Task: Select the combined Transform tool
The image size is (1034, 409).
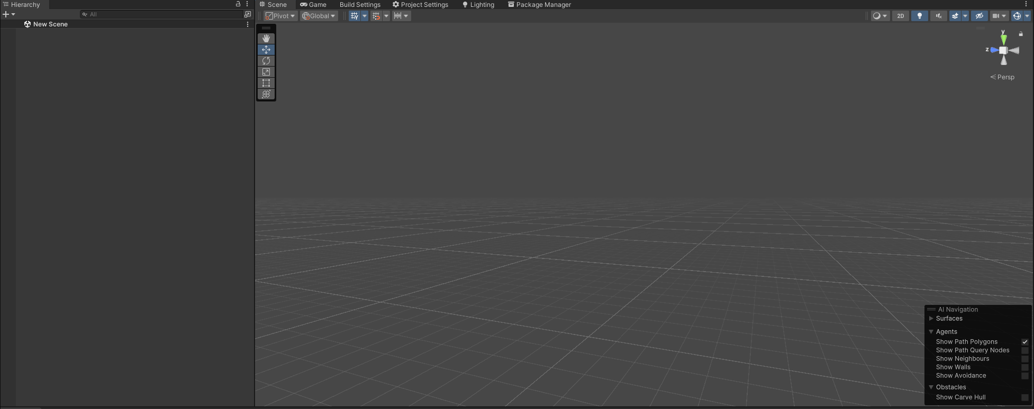Action: 266,94
